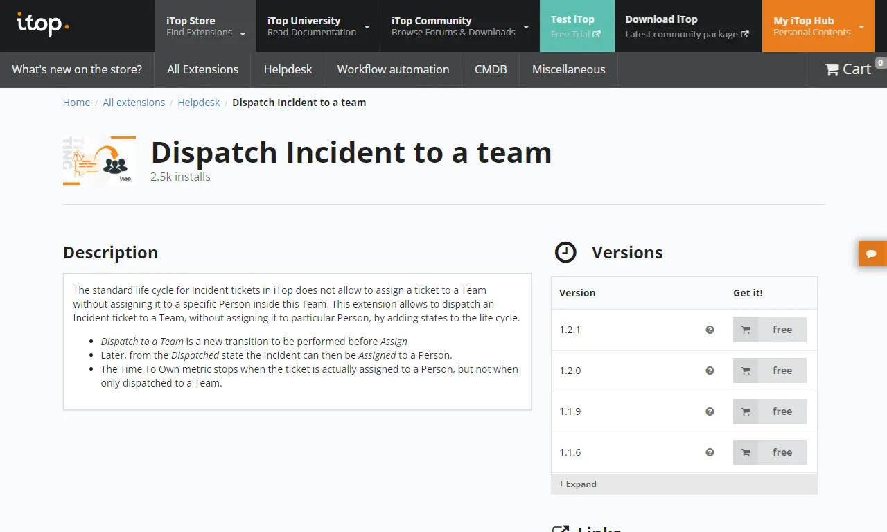Screen dimensions: 887x532
Task: Click the iTop logo
Action: pyautogui.click(x=43, y=25)
